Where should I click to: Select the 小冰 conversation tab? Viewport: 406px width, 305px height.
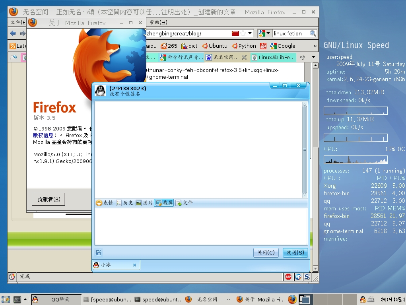point(116,265)
